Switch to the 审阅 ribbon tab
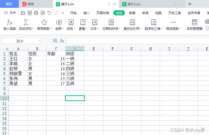This screenshot has width=209, height=135. (145, 13)
